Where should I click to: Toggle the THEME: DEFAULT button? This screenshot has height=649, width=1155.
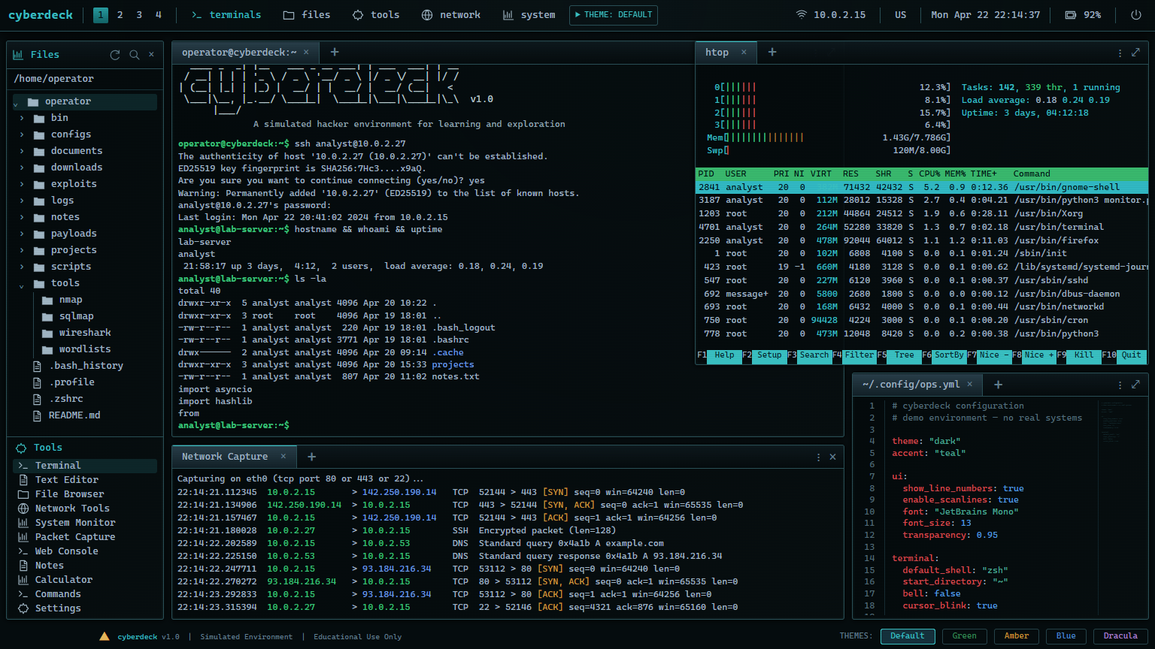click(614, 15)
